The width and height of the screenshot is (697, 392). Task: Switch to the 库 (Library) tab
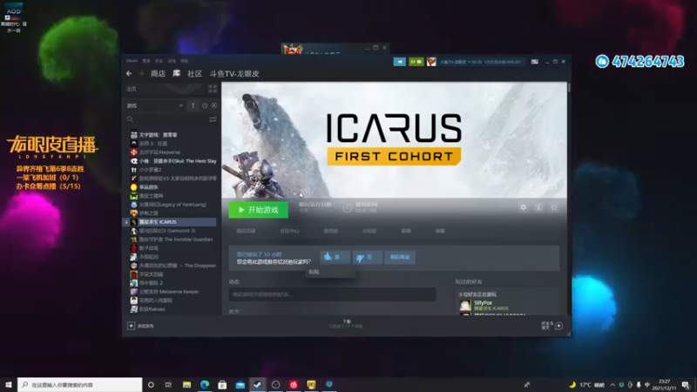tap(177, 74)
